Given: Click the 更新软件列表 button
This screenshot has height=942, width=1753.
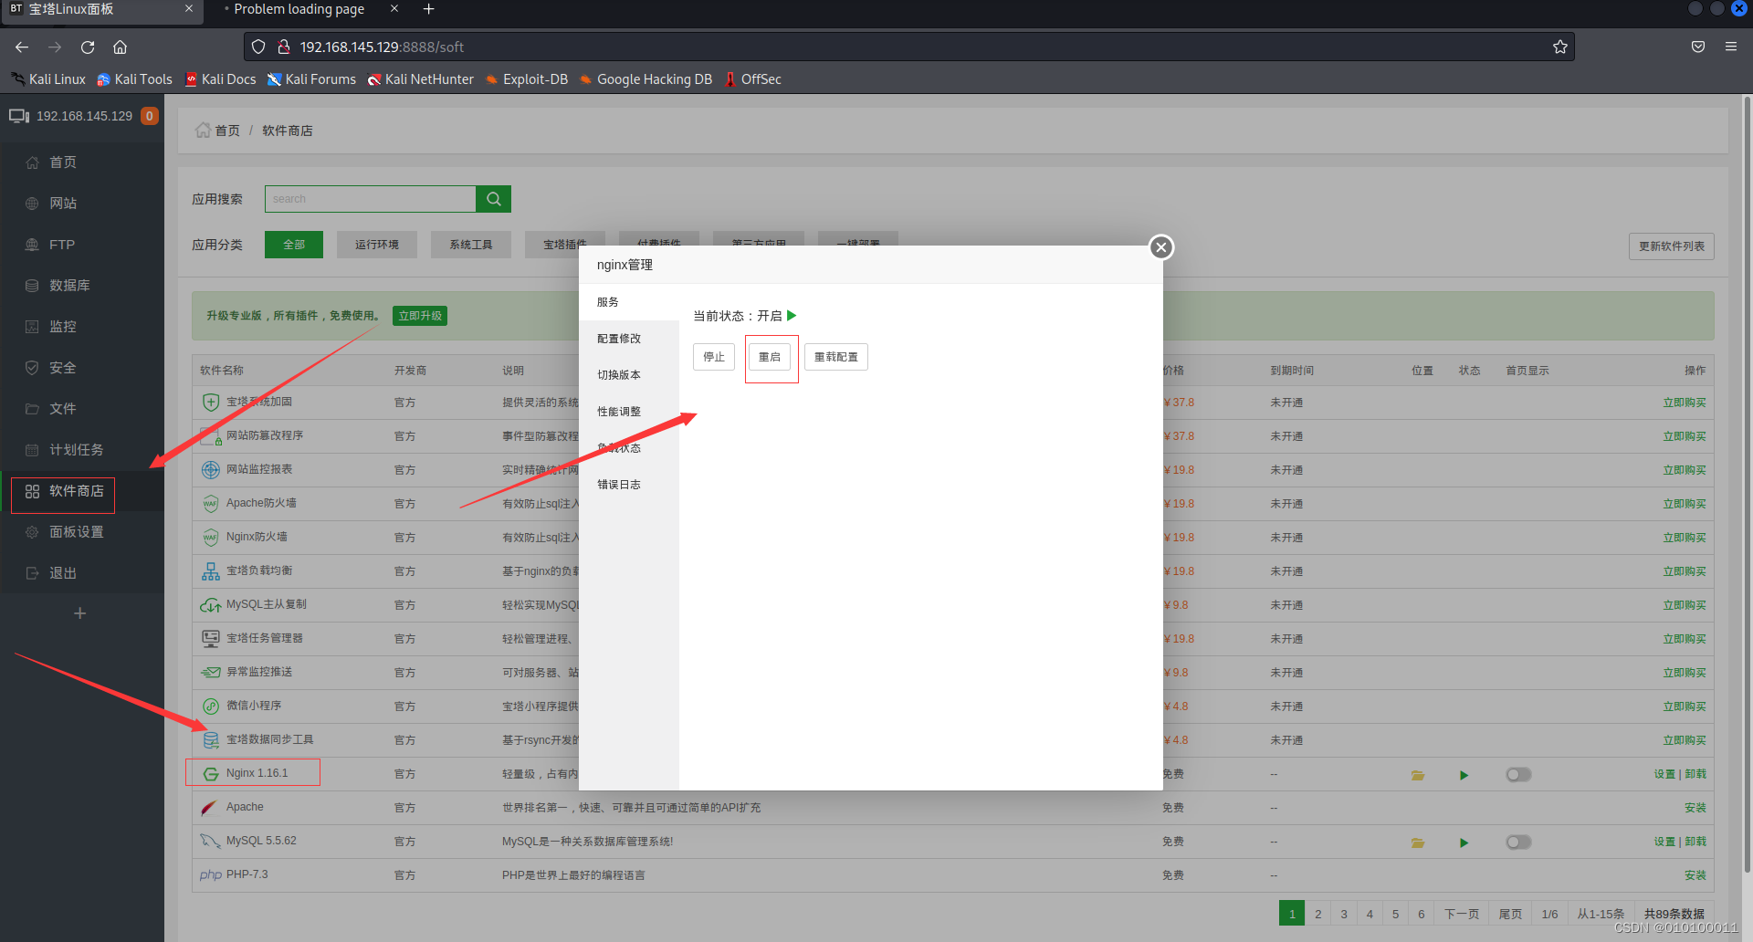Looking at the screenshot, I should (1672, 246).
